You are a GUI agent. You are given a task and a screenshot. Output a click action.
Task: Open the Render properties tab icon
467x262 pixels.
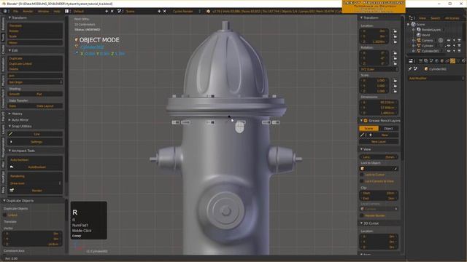pyautogui.click(x=420, y=61)
